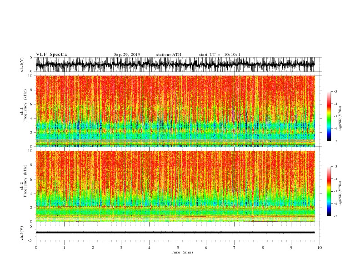
Task: Click the 'Time (min)' axis title
Action: (182, 252)
